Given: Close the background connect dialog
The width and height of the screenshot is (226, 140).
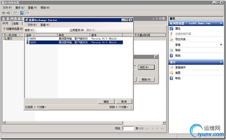Looking at the screenshot, I should coord(156,56).
